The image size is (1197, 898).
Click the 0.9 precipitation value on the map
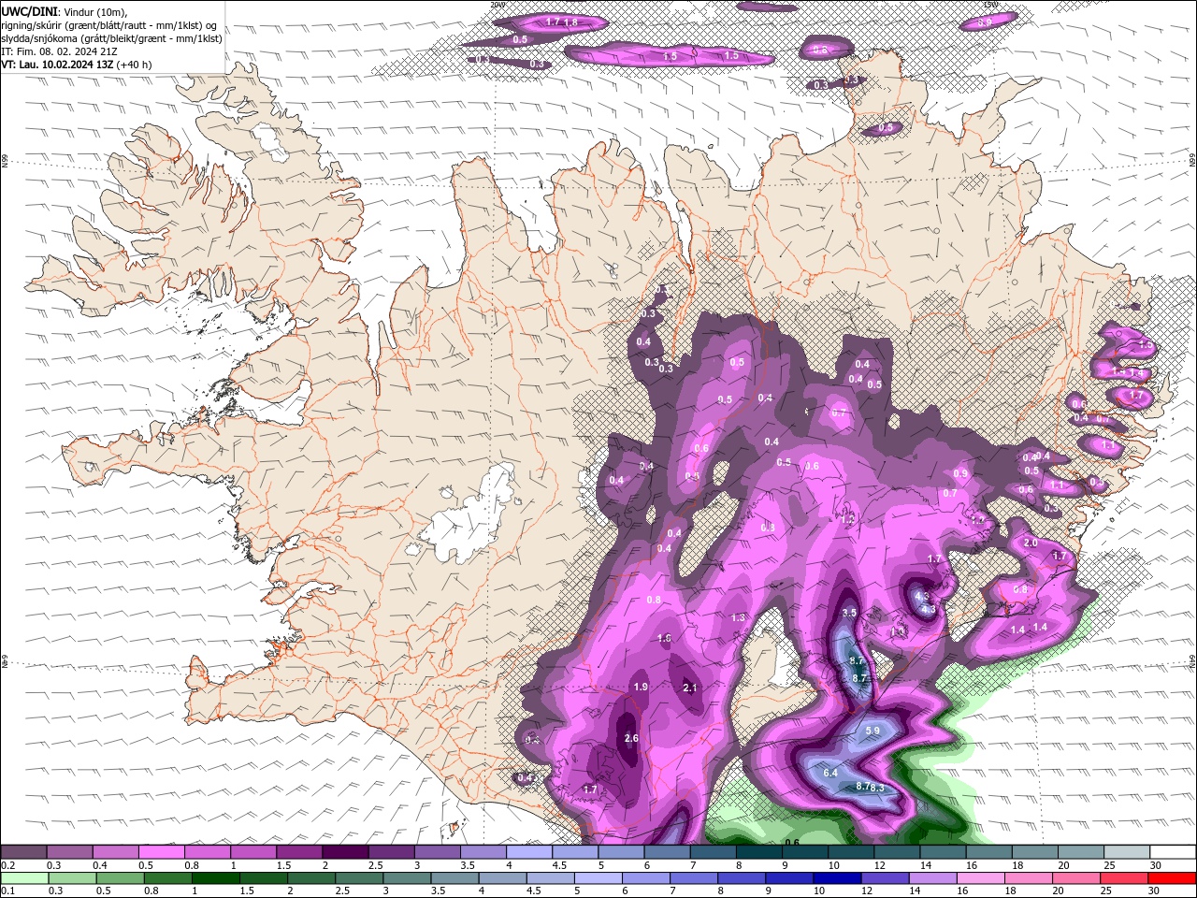[x=960, y=475]
